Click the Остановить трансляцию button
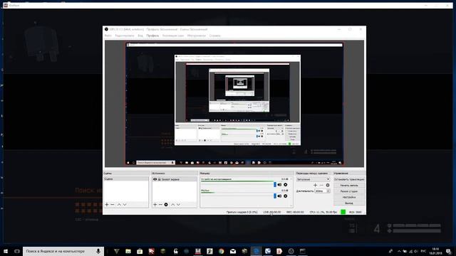The image size is (456, 256). point(349,179)
